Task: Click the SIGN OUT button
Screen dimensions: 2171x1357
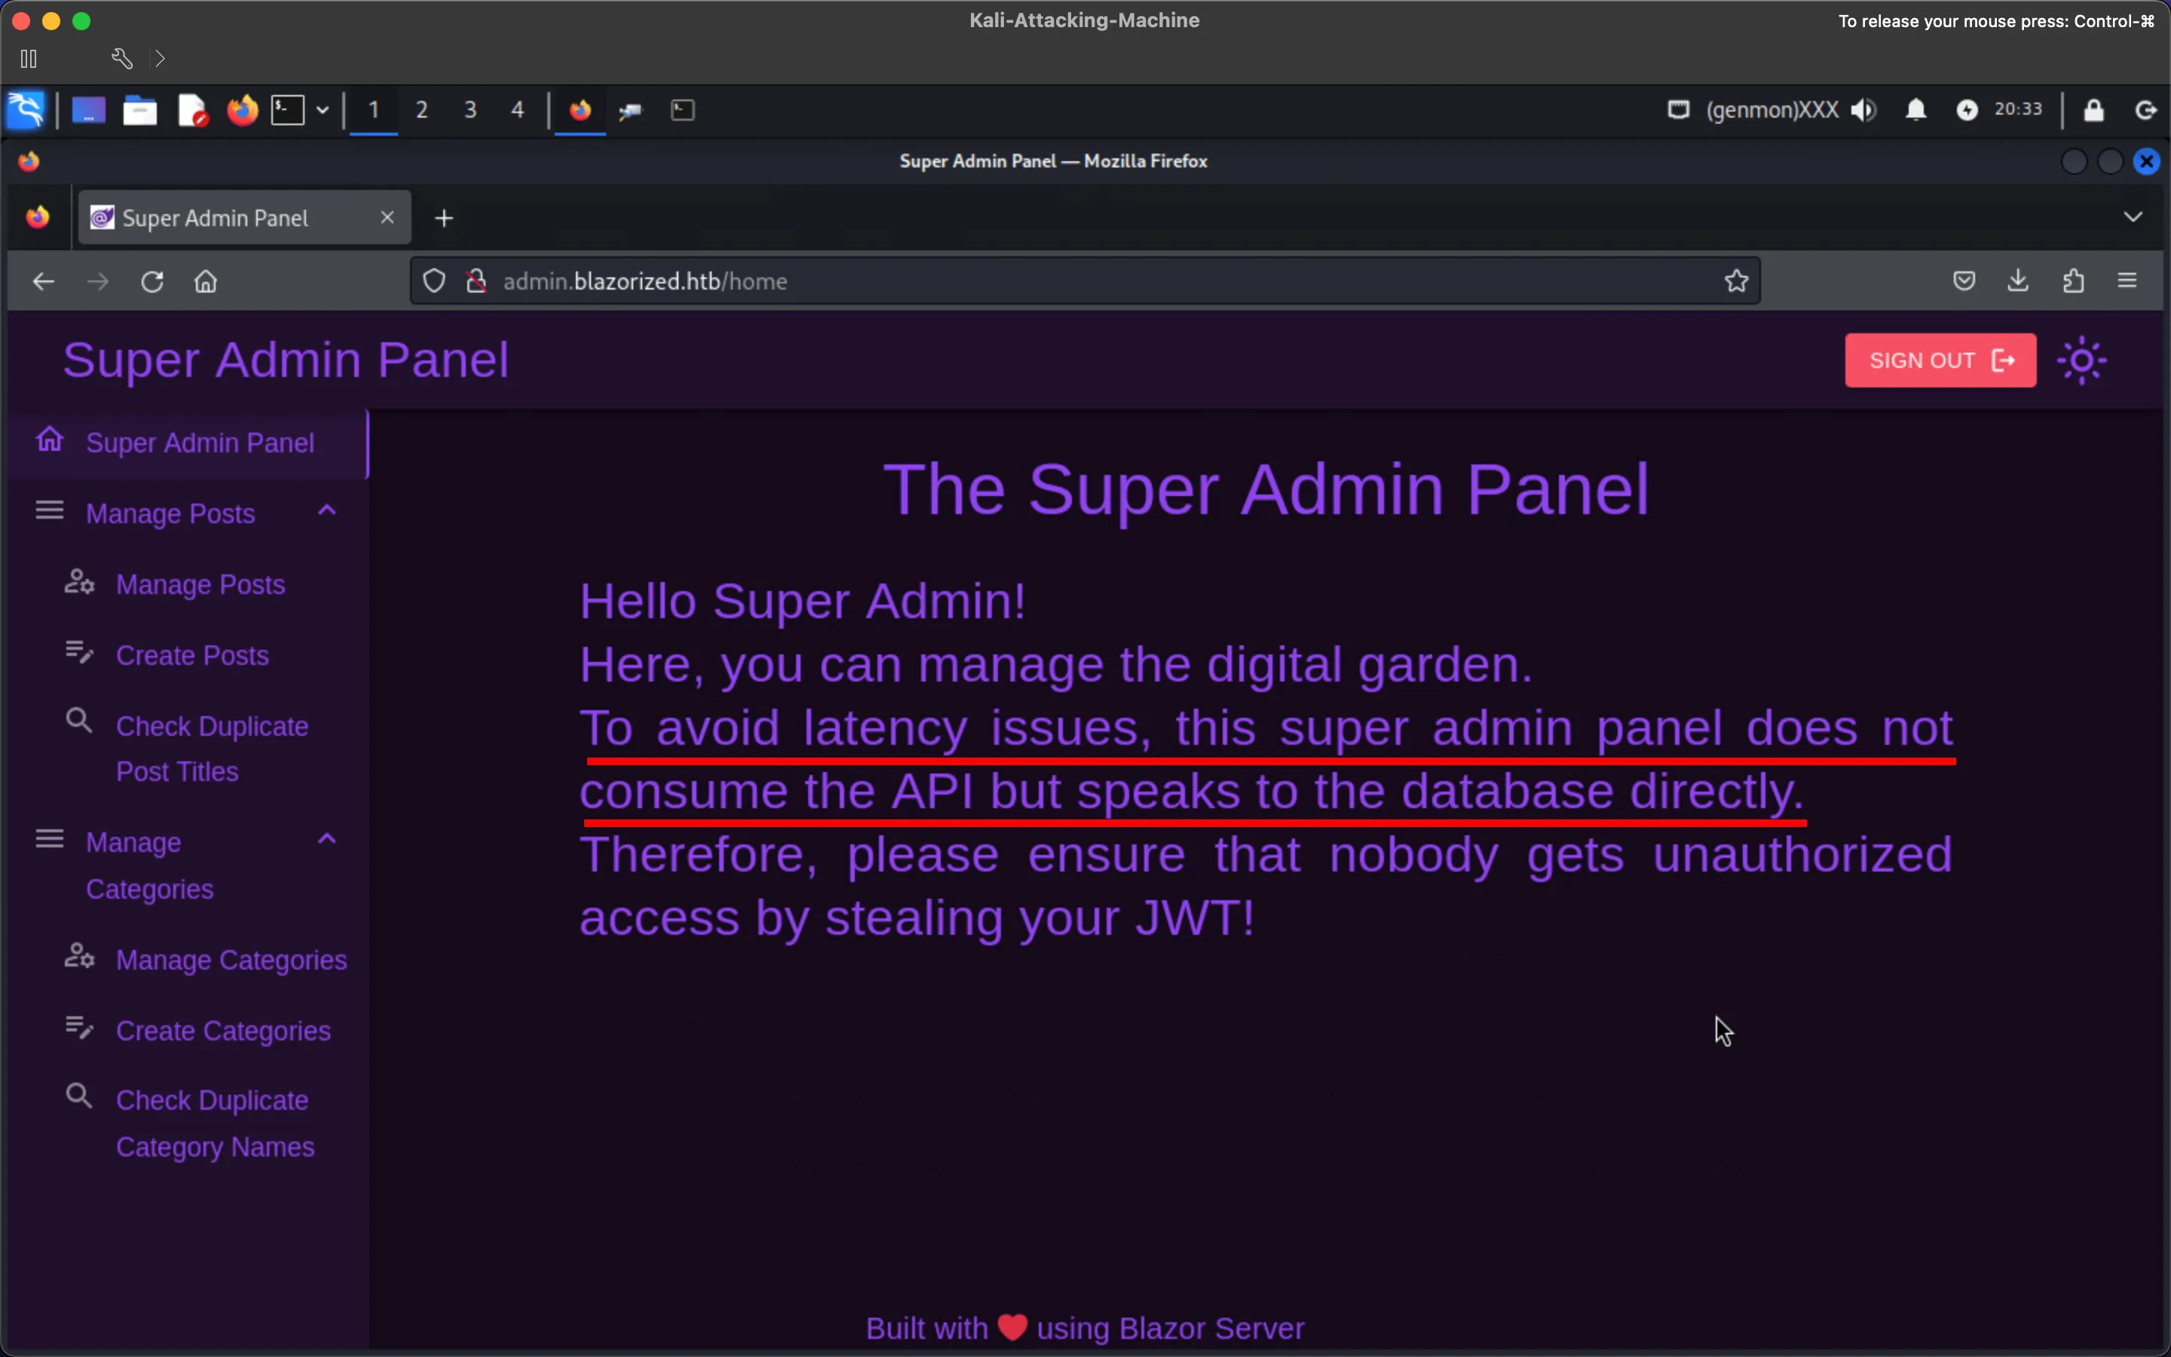Action: tap(1940, 361)
